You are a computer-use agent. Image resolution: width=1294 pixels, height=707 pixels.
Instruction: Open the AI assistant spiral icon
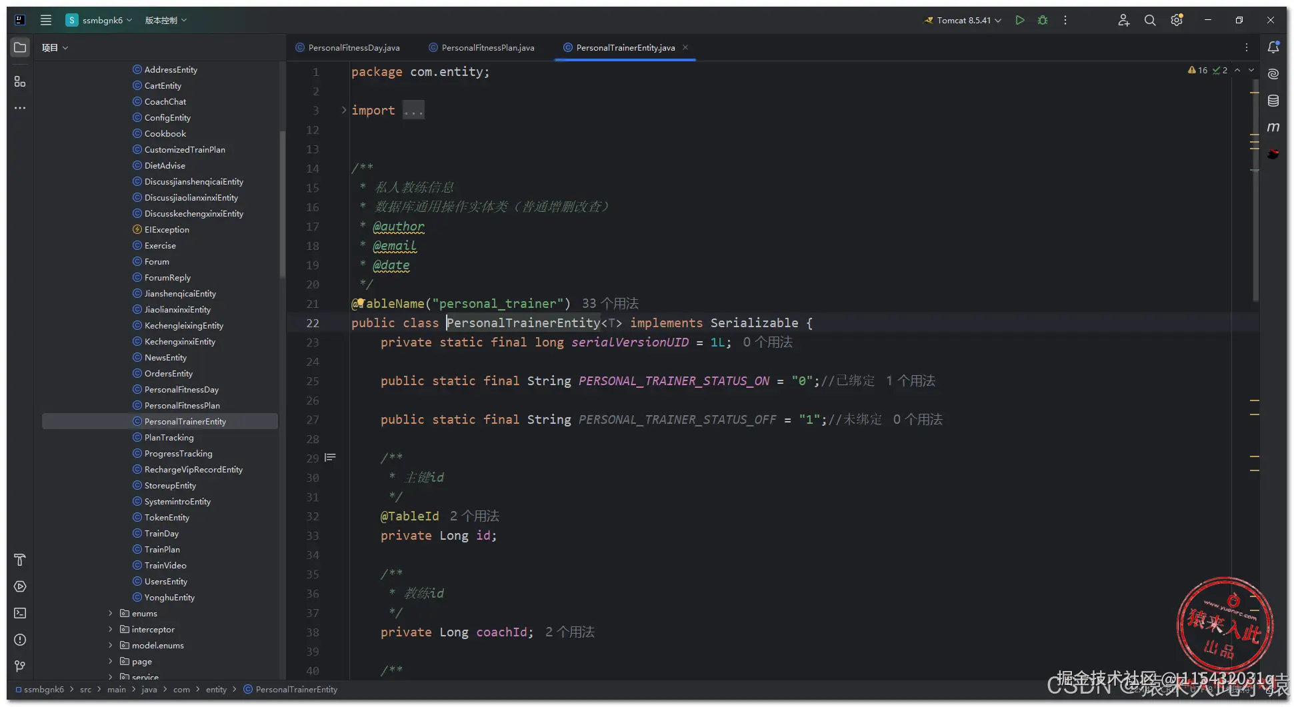[1273, 74]
